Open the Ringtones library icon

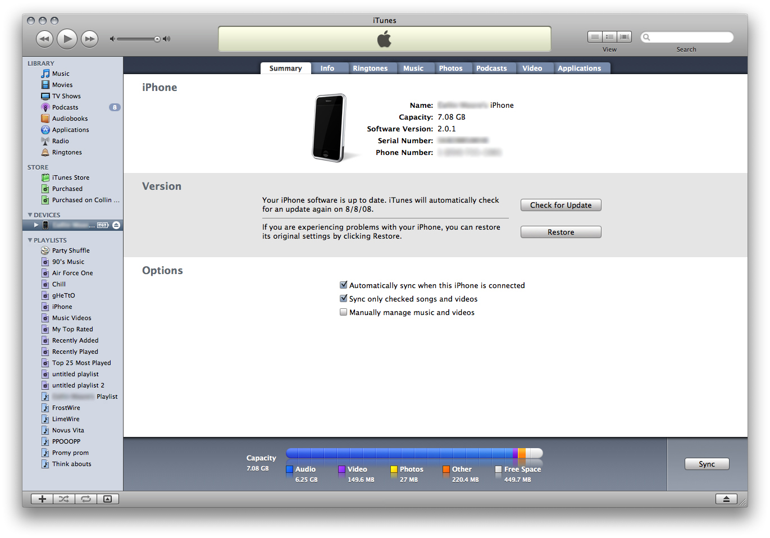pos(45,152)
